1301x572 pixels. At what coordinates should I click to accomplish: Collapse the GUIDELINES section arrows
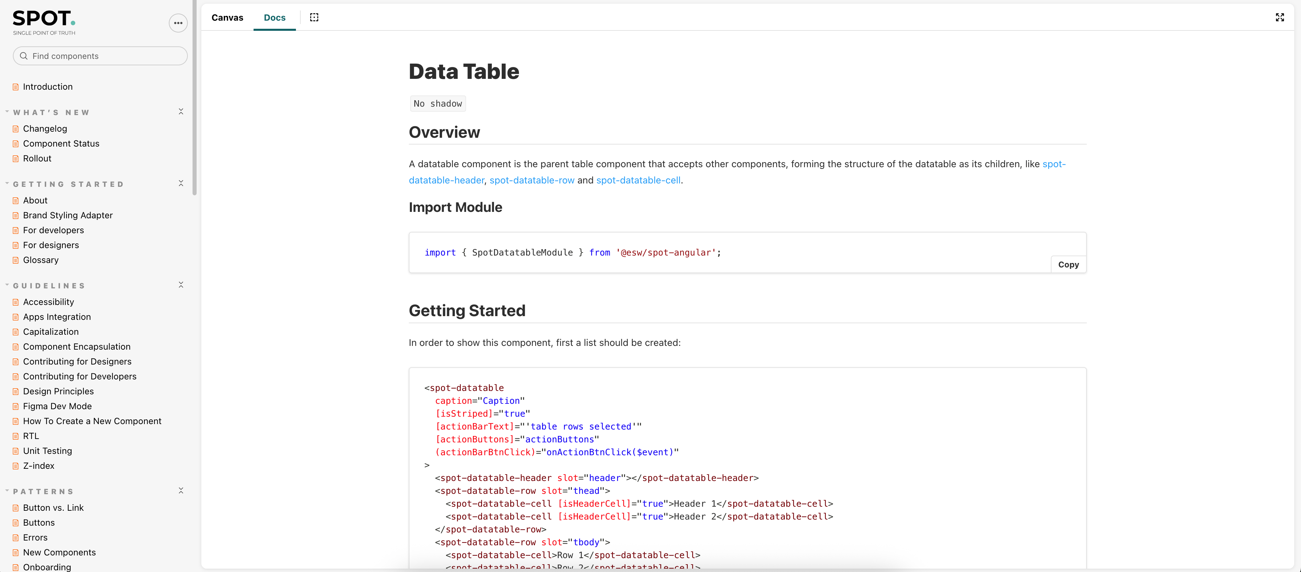coord(181,285)
